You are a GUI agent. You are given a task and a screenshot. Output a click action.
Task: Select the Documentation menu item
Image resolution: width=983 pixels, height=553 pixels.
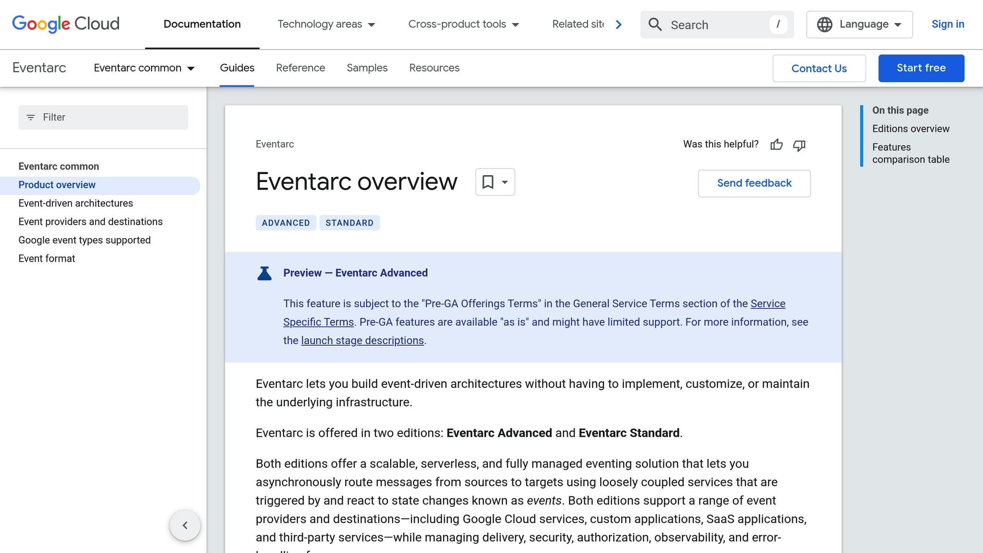tap(202, 24)
